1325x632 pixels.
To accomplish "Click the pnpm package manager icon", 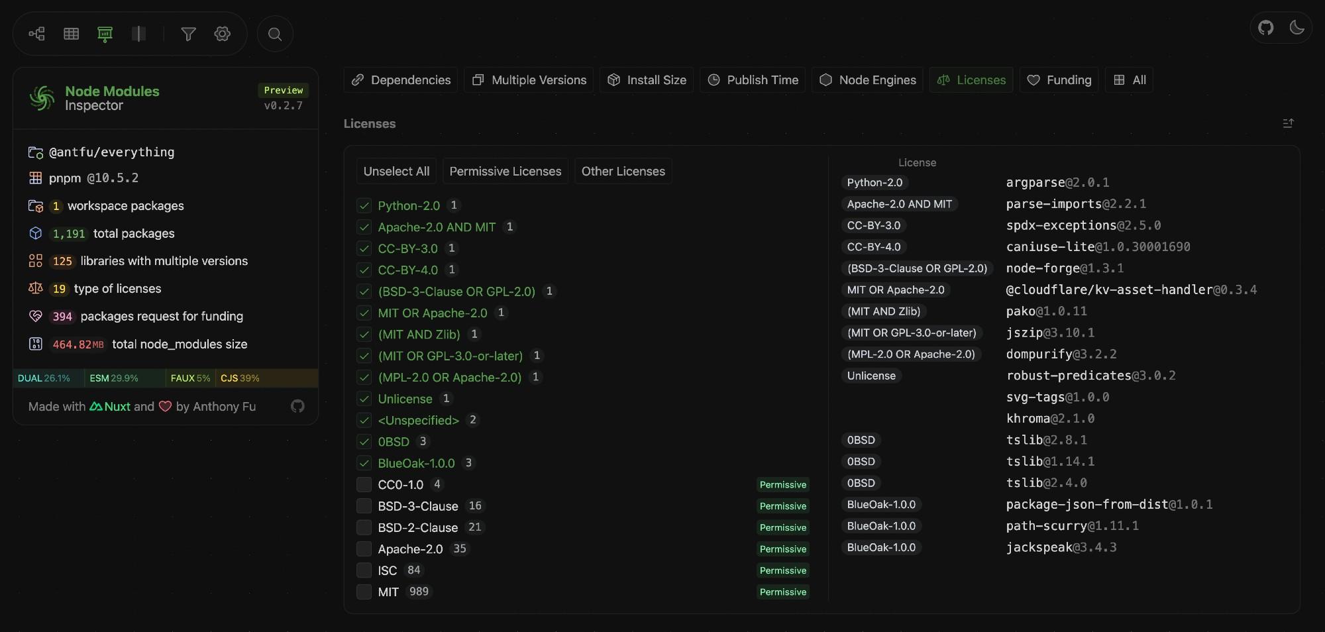I will (36, 178).
